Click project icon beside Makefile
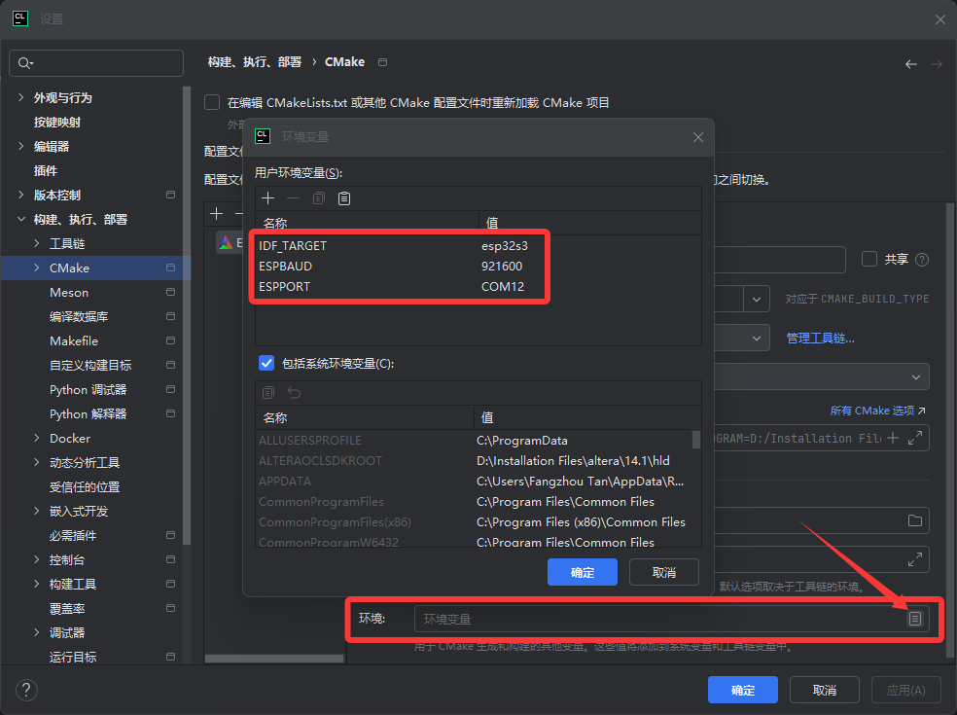 click(x=171, y=340)
